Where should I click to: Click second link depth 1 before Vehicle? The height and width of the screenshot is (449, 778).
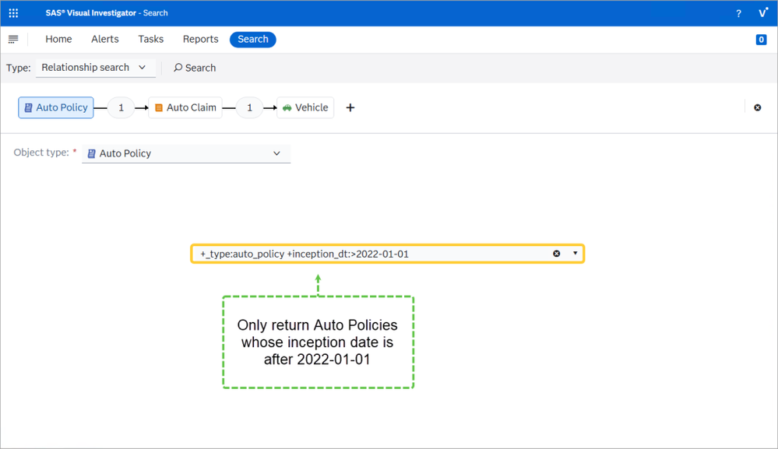[x=249, y=107]
